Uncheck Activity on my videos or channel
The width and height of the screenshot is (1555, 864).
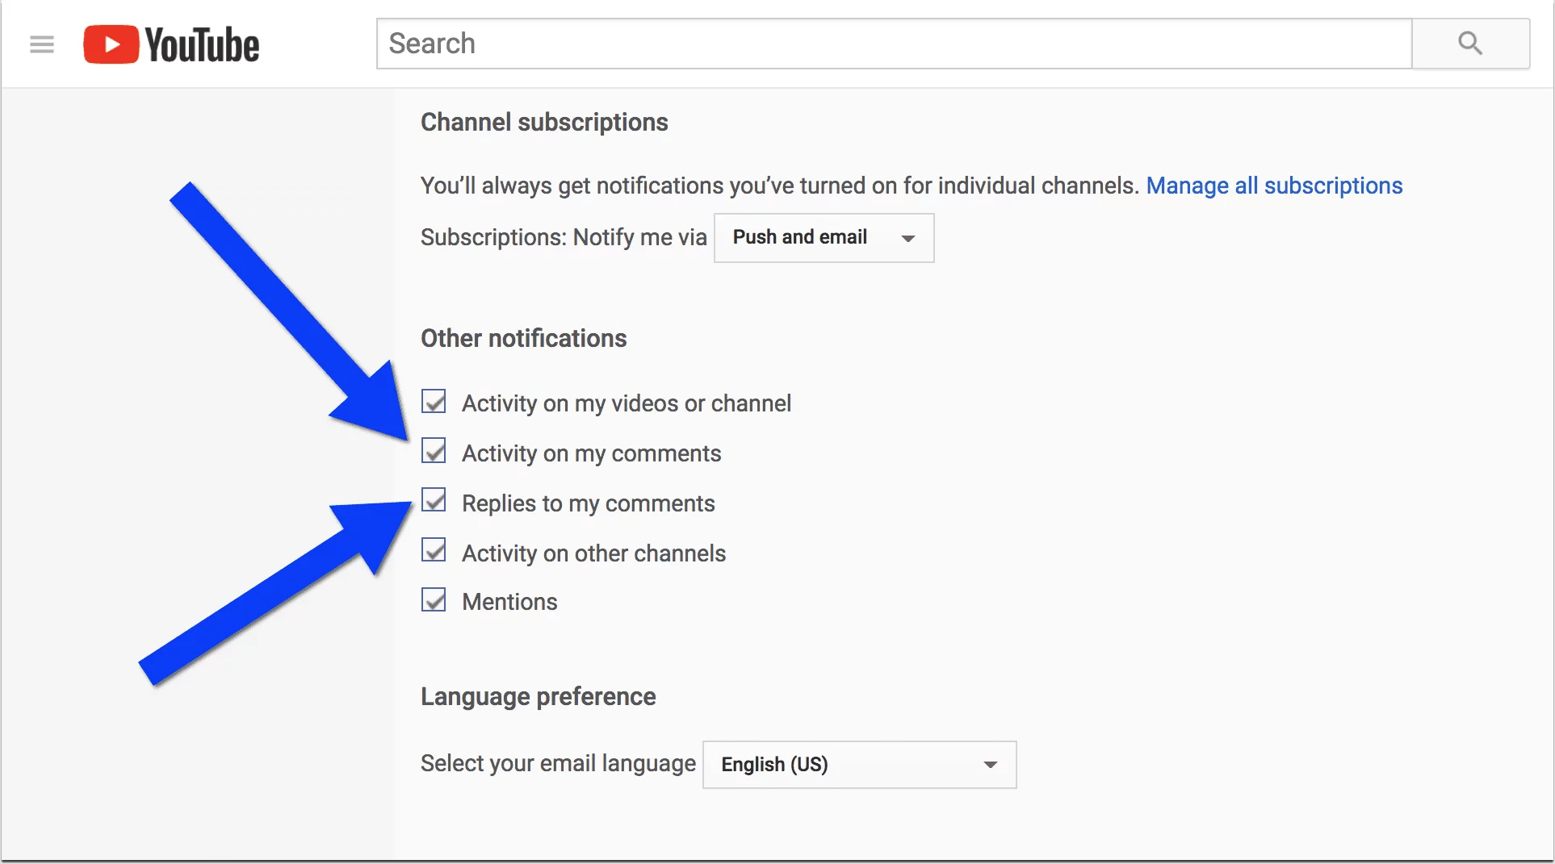tap(434, 401)
